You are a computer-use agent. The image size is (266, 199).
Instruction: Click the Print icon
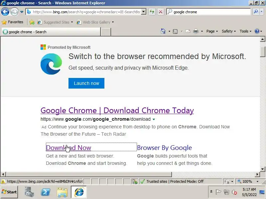pos(196,31)
